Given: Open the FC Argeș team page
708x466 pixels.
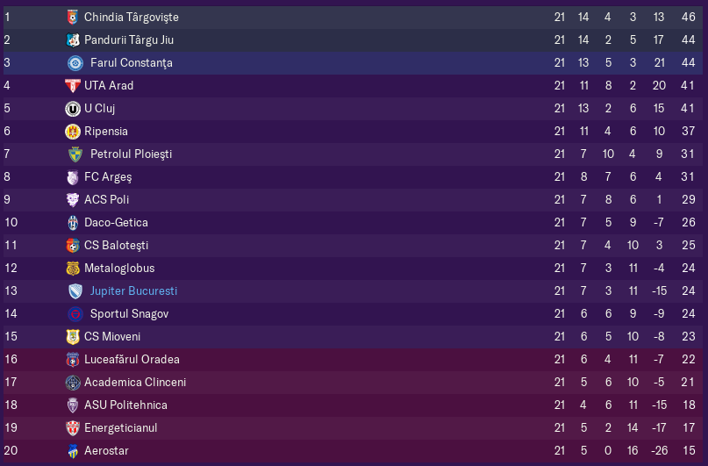Looking at the screenshot, I should 108,177.
